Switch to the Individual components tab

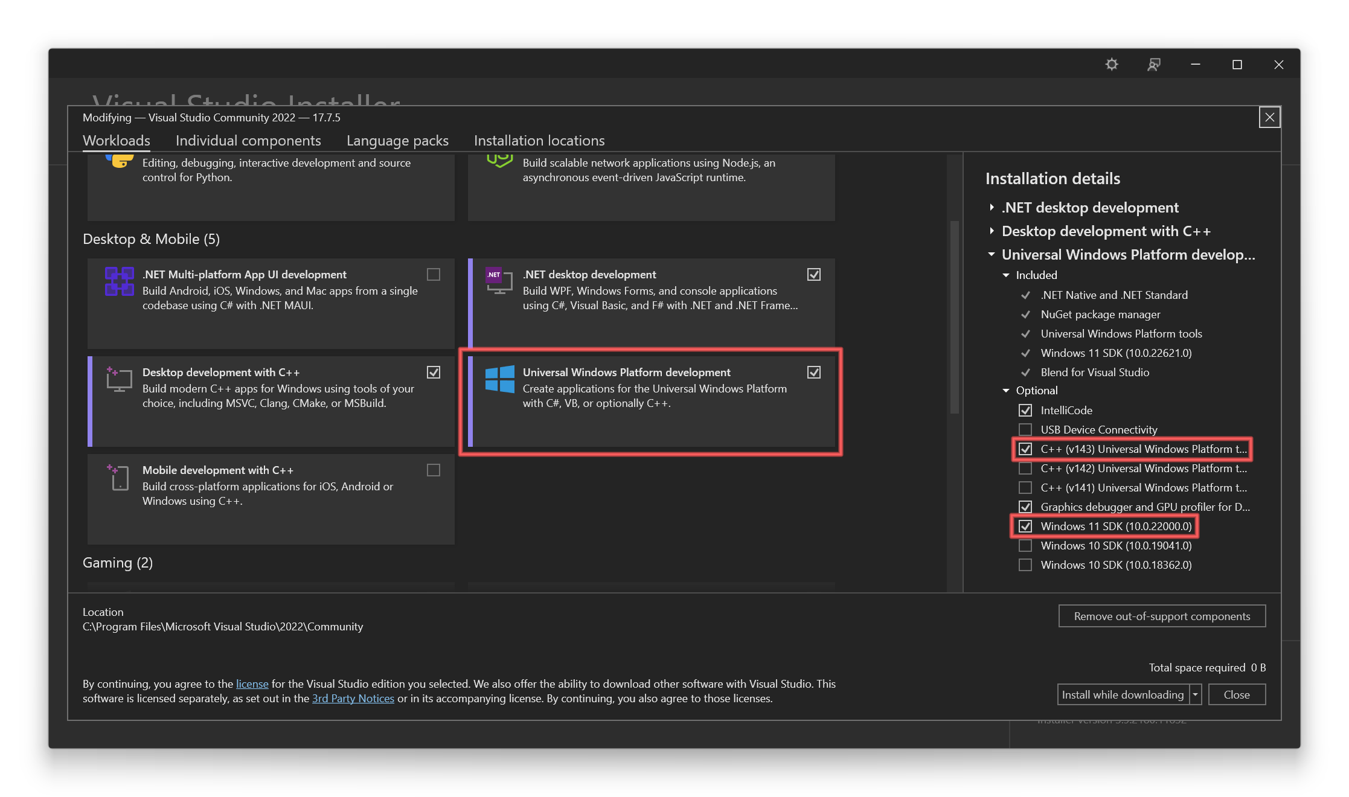(248, 141)
